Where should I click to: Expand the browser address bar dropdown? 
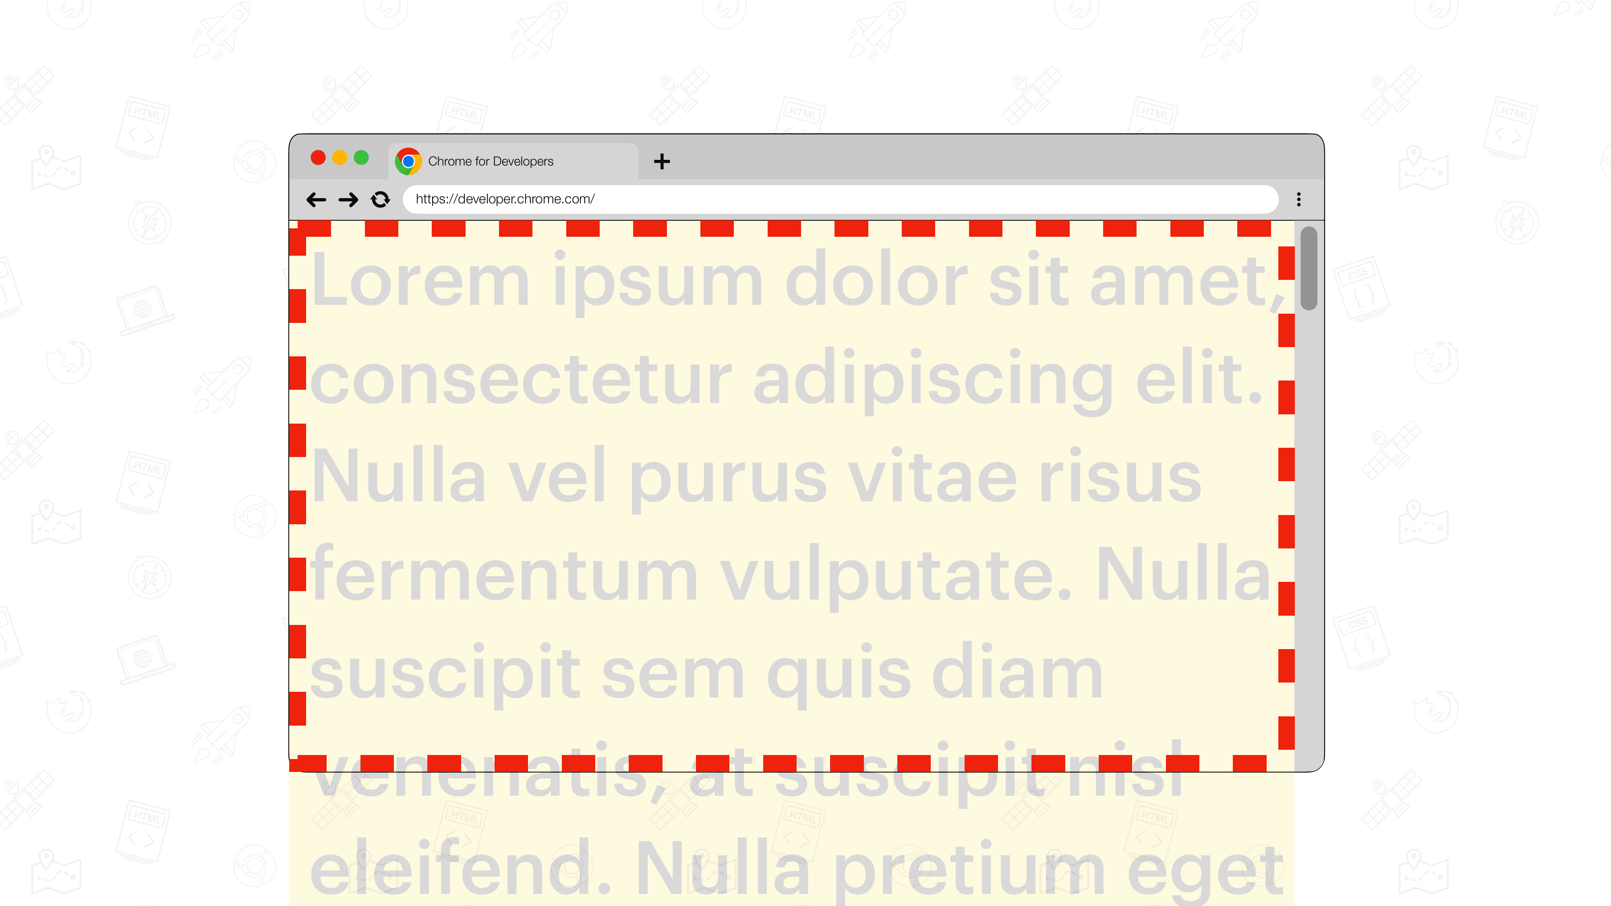(1299, 198)
